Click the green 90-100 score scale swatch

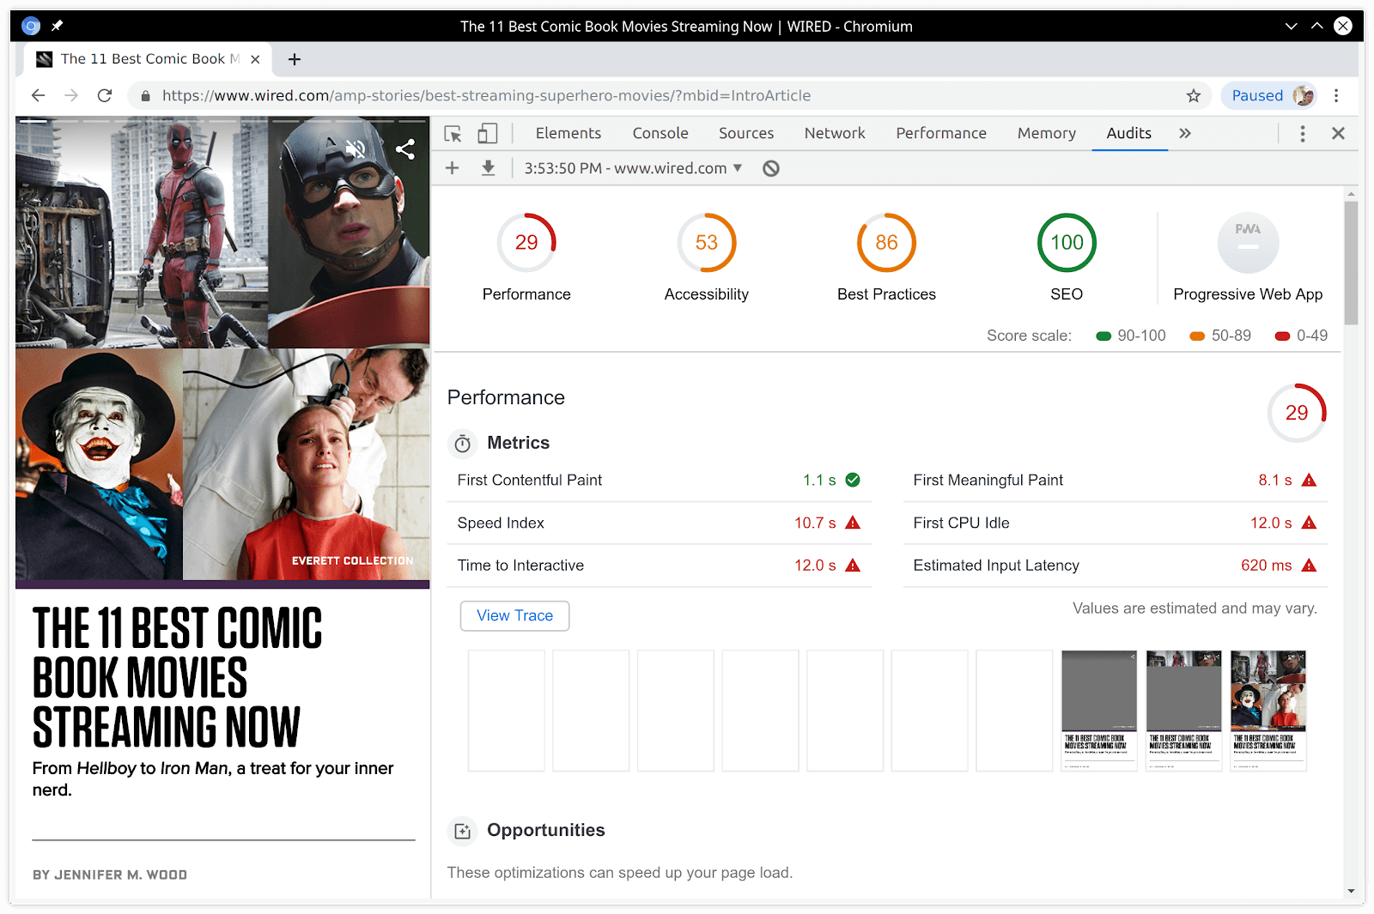1103,336
